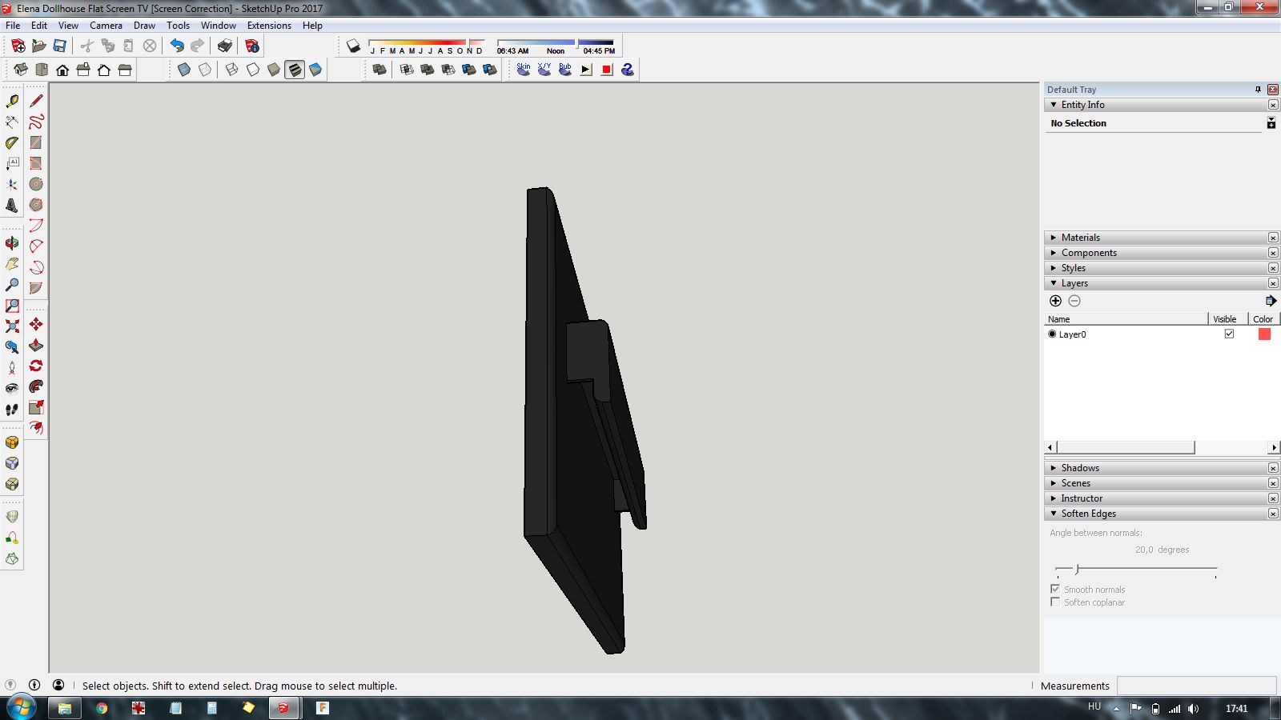
Task: Select the Tape Measure tool
Action: [12, 101]
